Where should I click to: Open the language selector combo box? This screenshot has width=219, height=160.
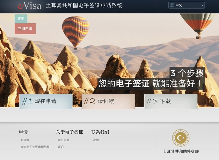[186, 5]
